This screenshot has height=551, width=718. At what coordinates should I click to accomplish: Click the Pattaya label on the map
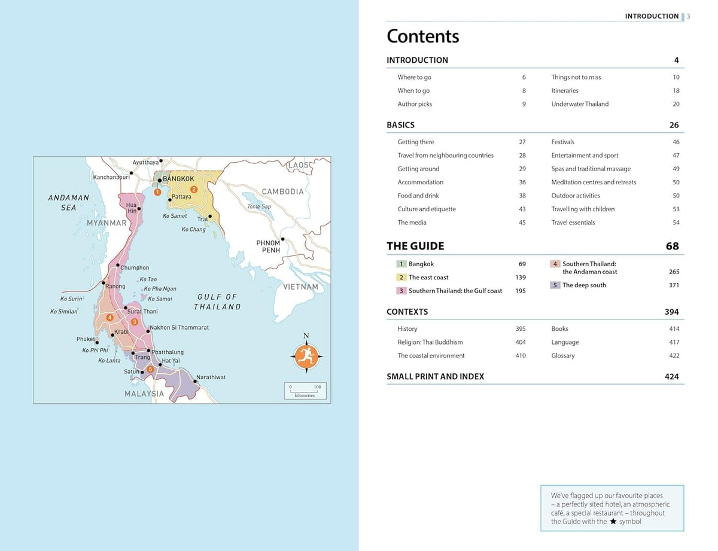pos(181,197)
